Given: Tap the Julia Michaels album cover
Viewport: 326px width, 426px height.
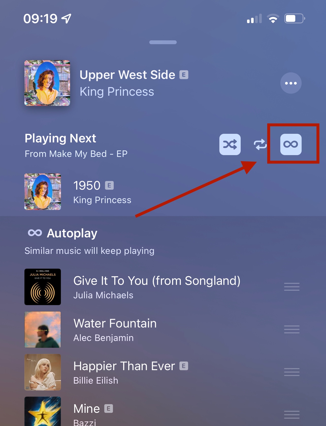Looking at the screenshot, I should coord(43,287).
